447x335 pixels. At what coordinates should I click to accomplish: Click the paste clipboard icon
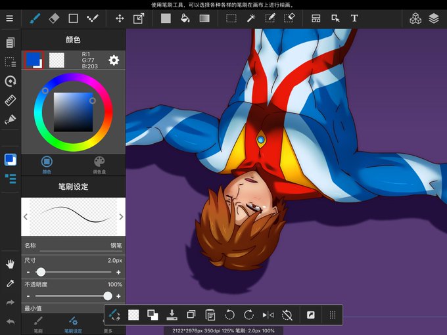210,315
